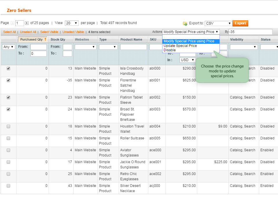Click the orange Export button
Image resolution: width=278 pixels, height=204 pixels.
[x=240, y=23]
